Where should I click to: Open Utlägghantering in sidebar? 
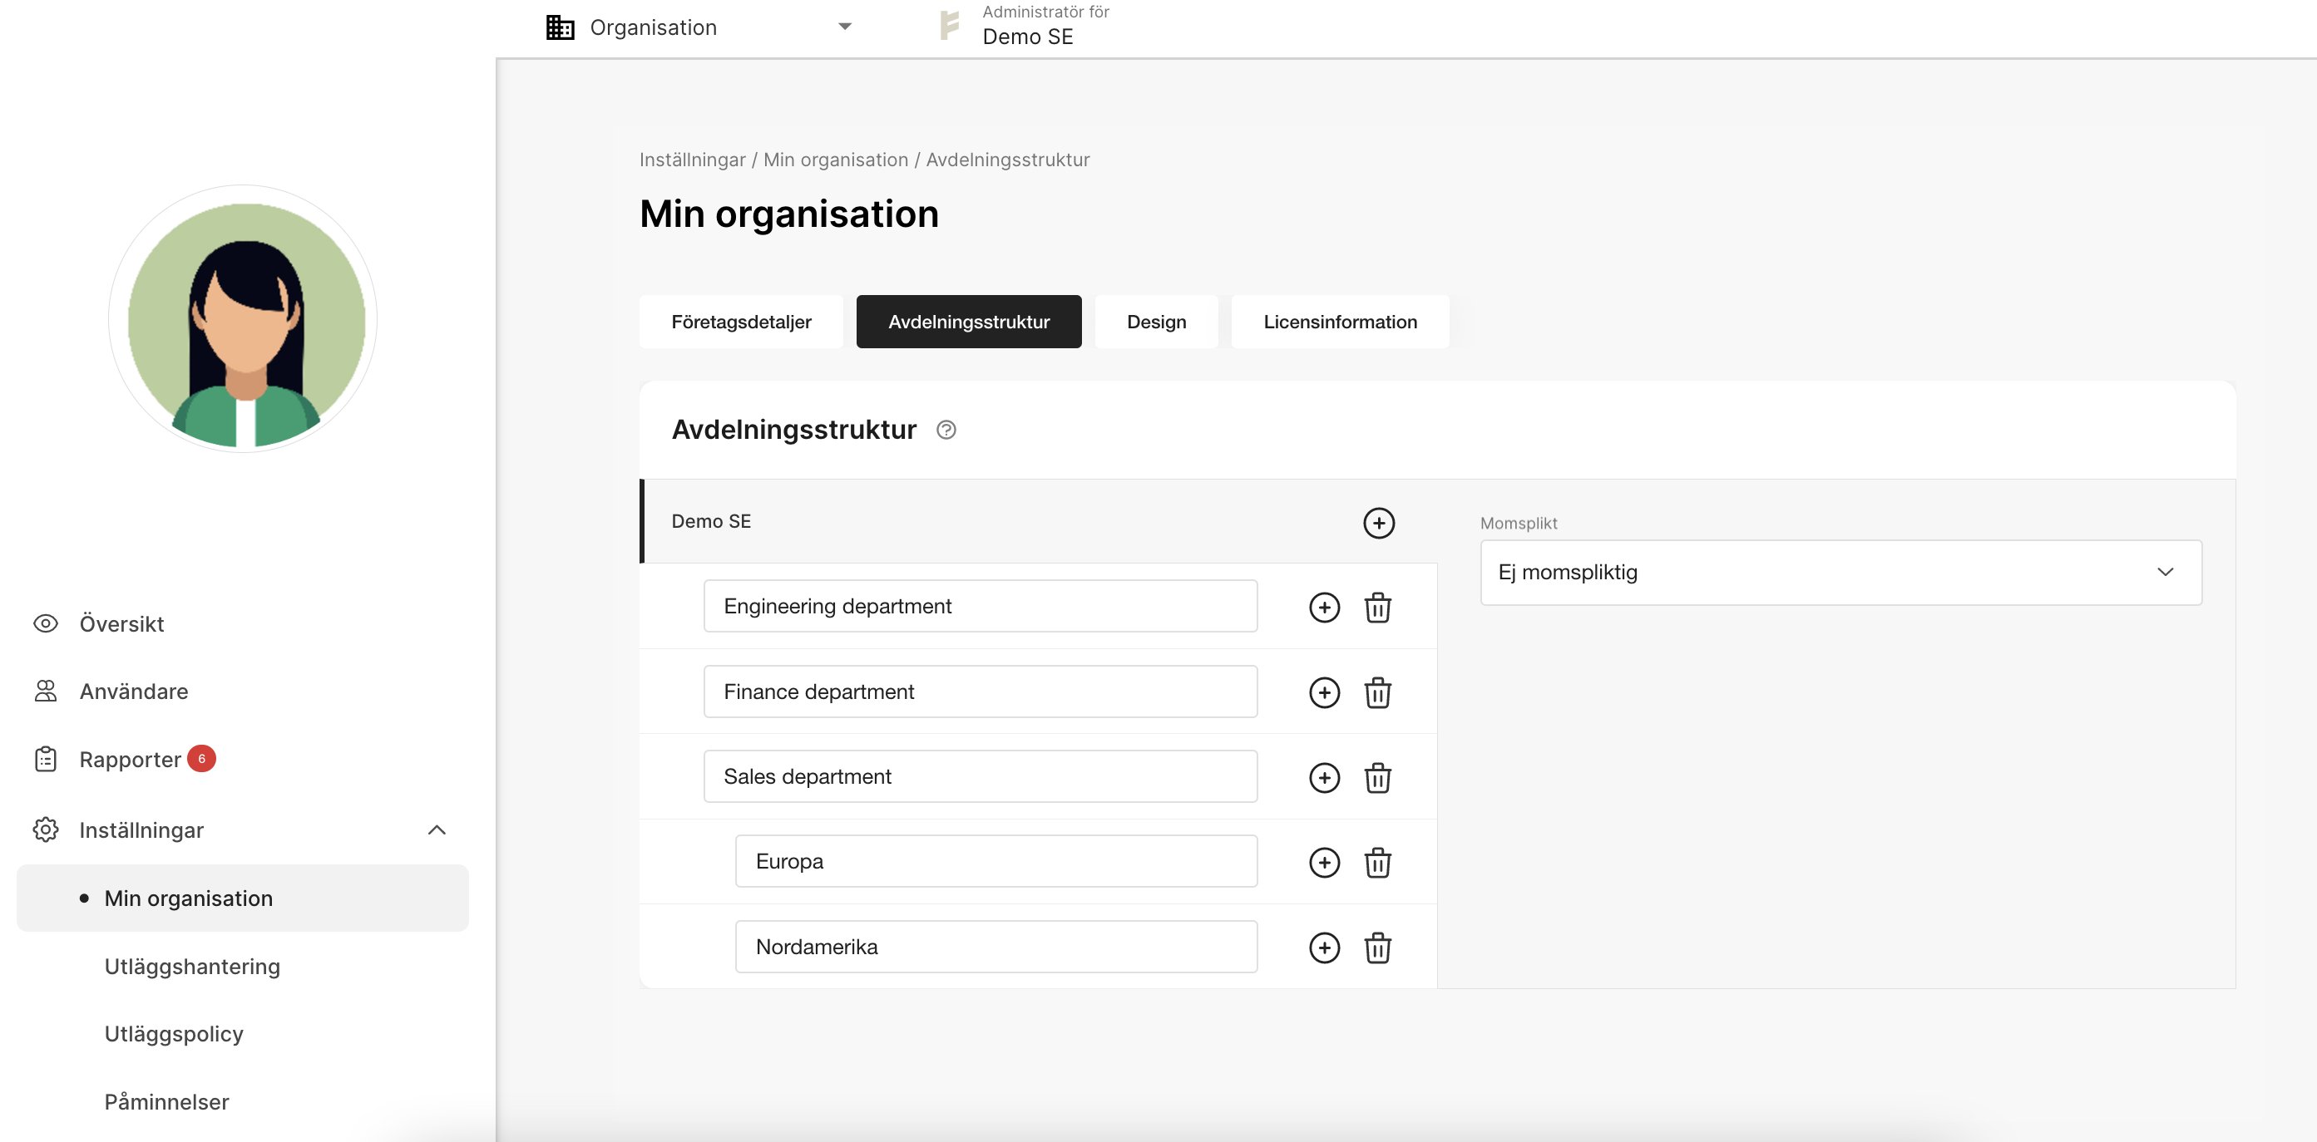pos(191,966)
